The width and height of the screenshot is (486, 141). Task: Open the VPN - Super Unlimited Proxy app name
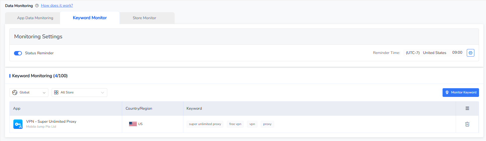coord(51,122)
